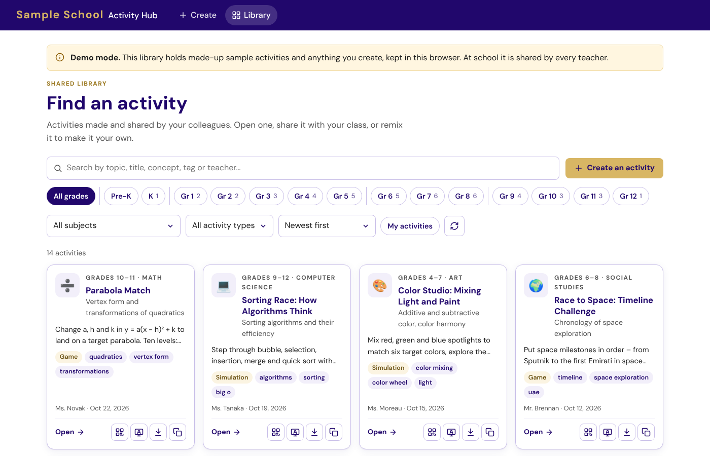Filter by Gr 9
The image size is (710, 456).
pyautogui.click(x=510, y=196)
